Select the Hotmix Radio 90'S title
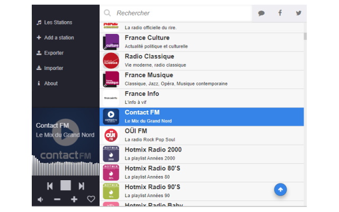The width and height of the screenshot is (339, 212). pyautogui.click(x=153, y=187)
